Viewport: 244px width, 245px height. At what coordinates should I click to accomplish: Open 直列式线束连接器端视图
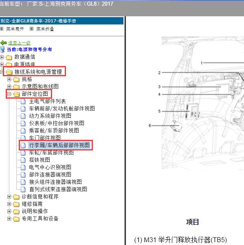pyautogui.click(x=58, y=189)
